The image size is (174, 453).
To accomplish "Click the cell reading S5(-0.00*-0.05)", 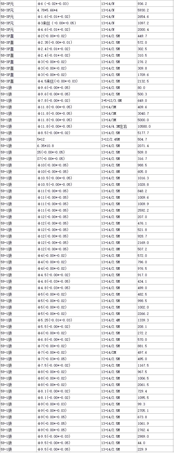I will click(x=68, y=152).
